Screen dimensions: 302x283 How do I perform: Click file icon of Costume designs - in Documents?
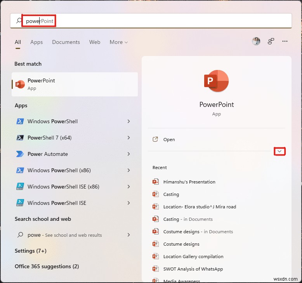click(x=156, y=232)
